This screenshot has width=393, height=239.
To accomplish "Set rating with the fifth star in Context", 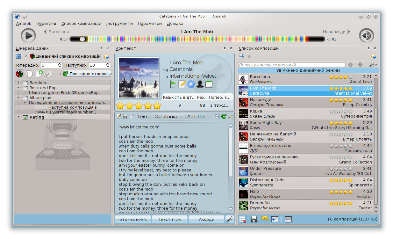I will click(157, 105).
